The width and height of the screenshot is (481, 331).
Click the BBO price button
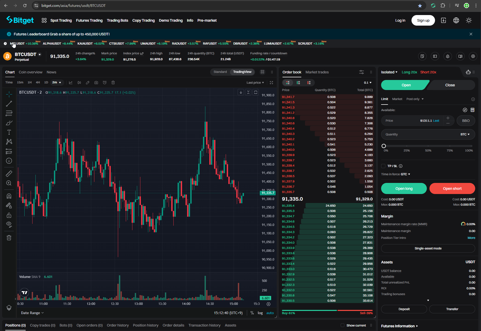click(x=466, y=121)
